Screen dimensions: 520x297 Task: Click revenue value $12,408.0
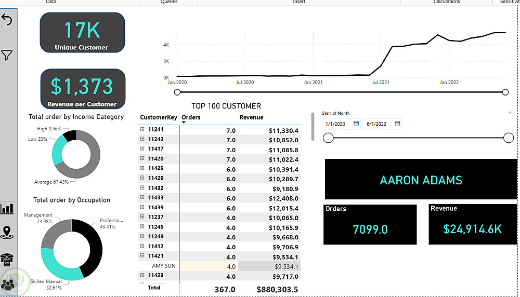283,199
